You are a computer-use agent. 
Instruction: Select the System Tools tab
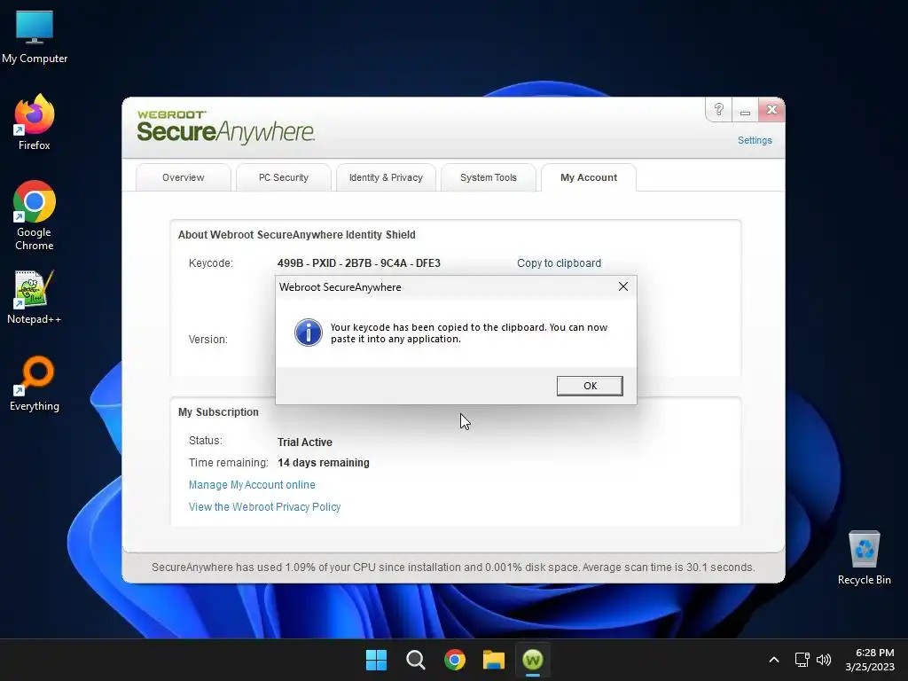pyautogui.click(x=489, y=177)
